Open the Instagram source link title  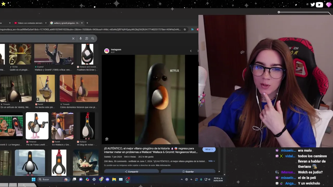click(x=116, y=50)
